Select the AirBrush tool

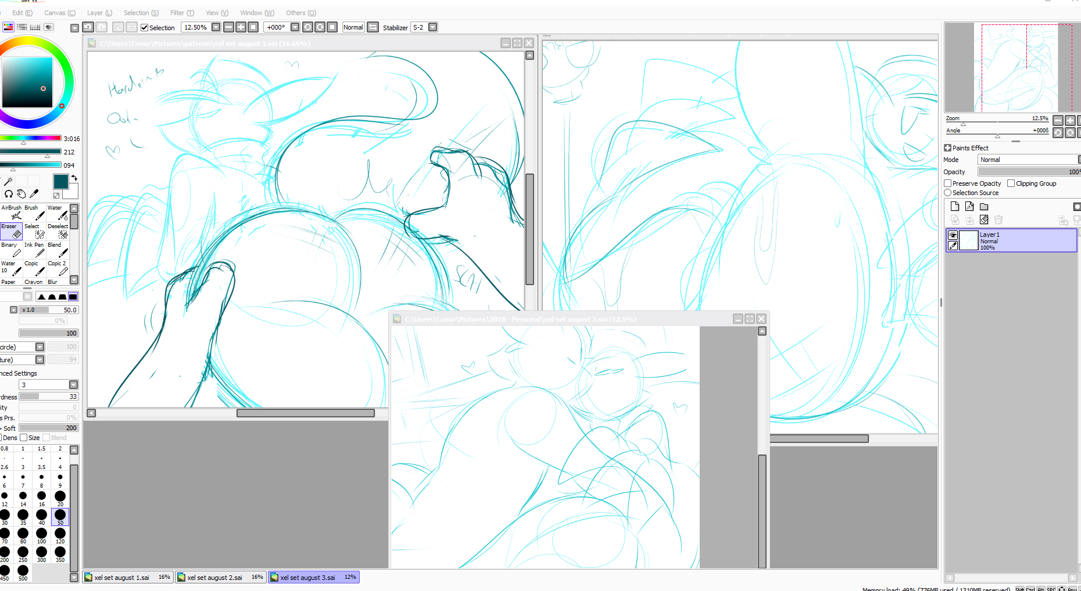[11, 212]
